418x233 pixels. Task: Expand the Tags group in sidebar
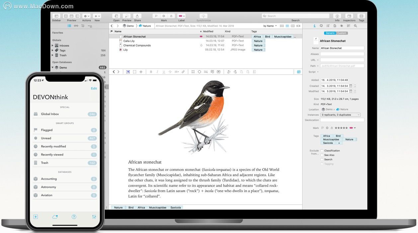52,50
